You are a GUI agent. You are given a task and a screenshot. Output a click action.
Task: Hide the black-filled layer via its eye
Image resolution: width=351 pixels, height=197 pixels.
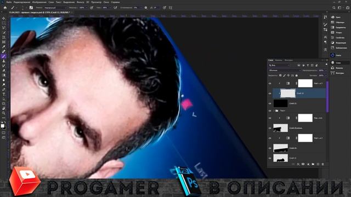click(270, 103)
